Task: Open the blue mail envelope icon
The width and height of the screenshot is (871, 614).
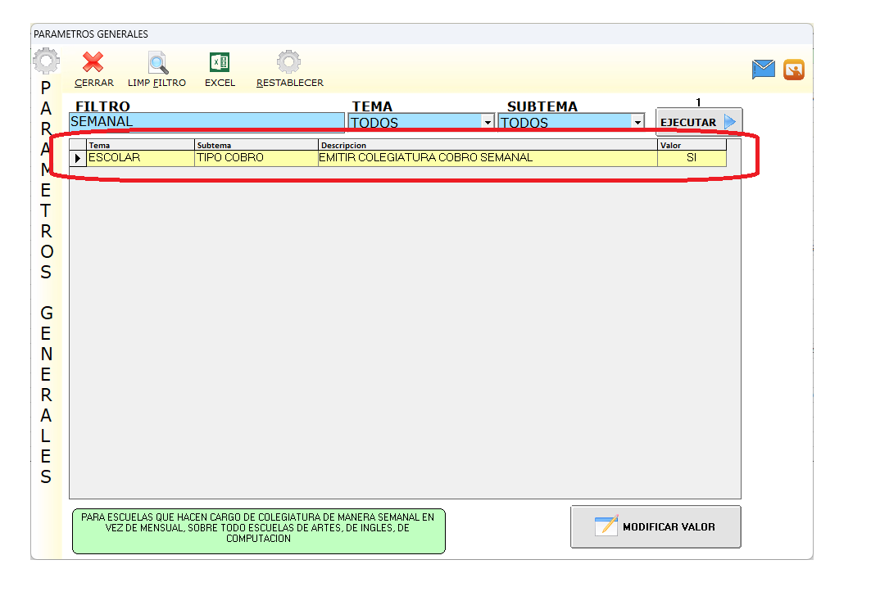Action: 764,70
